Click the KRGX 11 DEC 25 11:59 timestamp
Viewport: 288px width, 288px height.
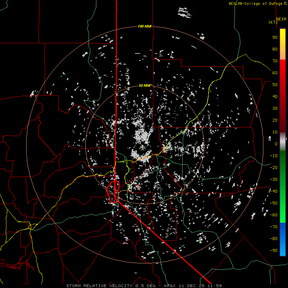click(x=193, y=286)
